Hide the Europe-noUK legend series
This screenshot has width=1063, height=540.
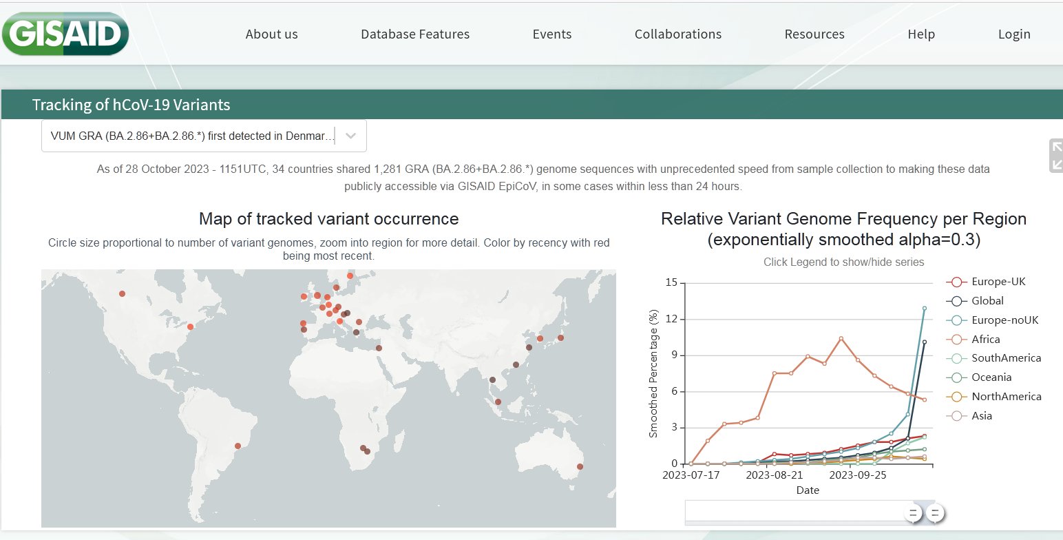1004,320
